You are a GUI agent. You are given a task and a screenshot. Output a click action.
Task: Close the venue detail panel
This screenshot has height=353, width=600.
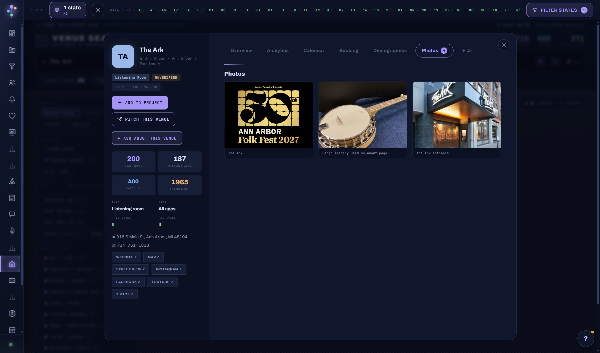(x=504, y=45)
